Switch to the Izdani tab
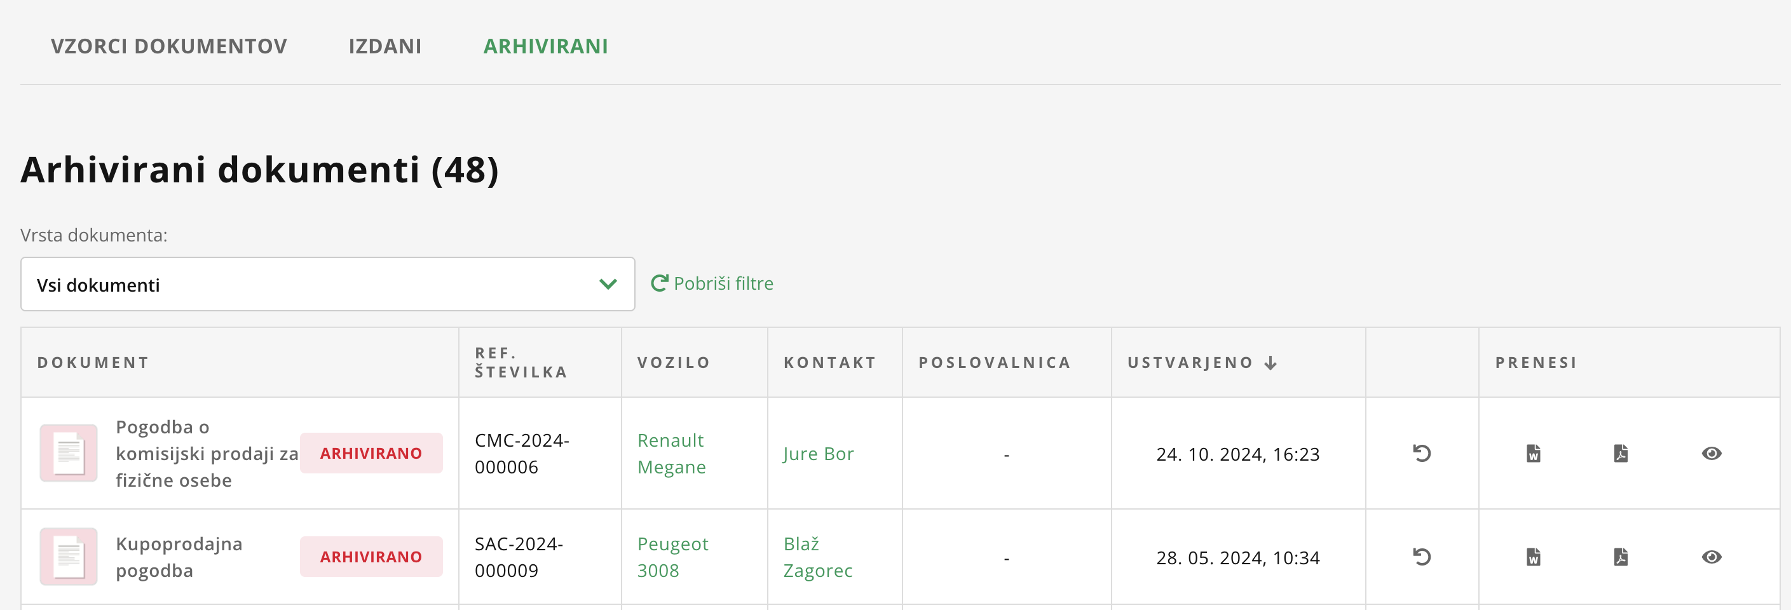Image resolution: width=1791 pixels, height=610 pixels. click(x=385, y=46)
